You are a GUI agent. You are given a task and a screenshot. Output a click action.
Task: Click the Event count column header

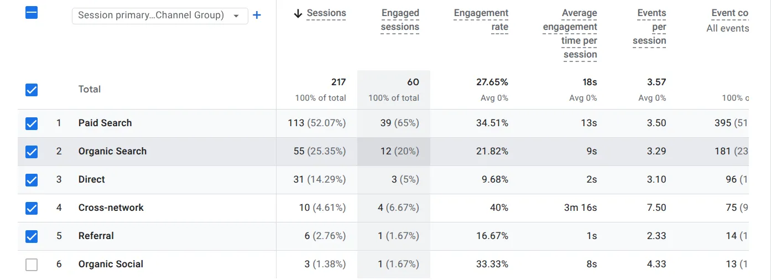coord(729,13)
